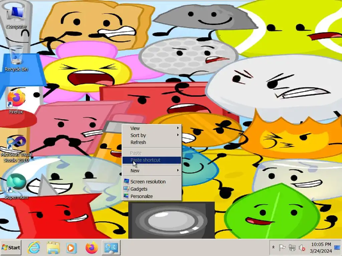Choose View in the context menu

pos(152,128)
